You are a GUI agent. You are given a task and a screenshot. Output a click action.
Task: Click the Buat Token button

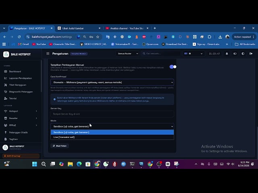(x=60, y=146)
